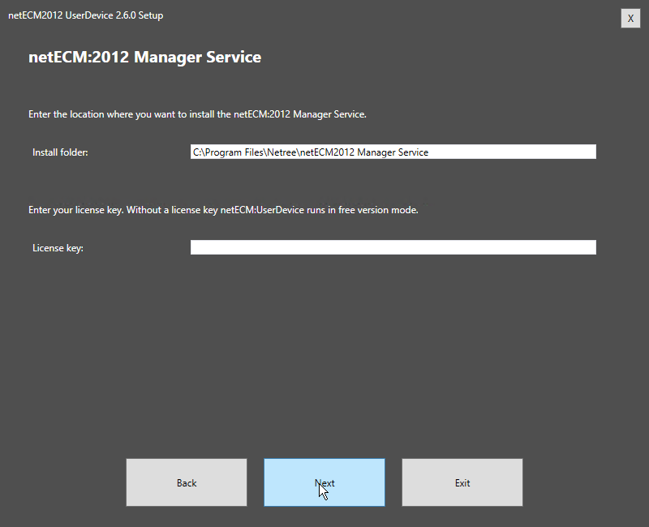Close the setup window with X
Image resolution: width=649 pixels, height=527 pixels.
click(x=630, y=18)
